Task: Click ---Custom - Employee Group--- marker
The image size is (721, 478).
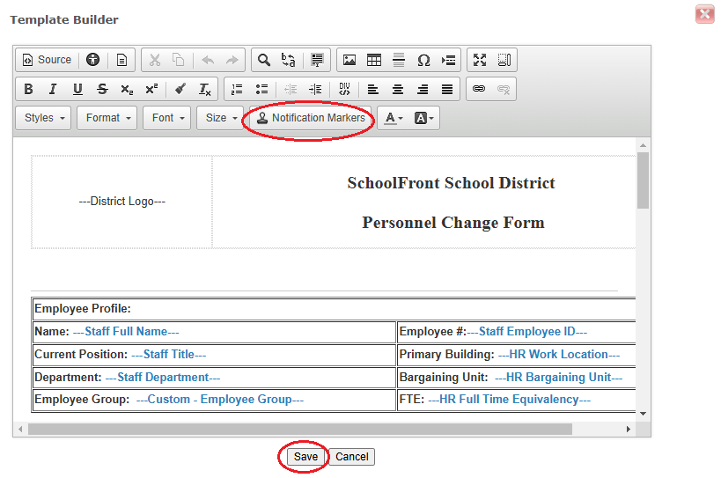Action: pos(220,400)
